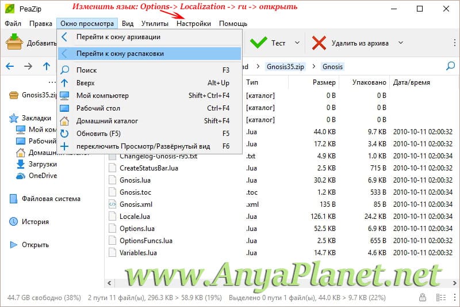Click the sidebar ellipsis options button
This screenshot has width=460, height=307.
52,82
